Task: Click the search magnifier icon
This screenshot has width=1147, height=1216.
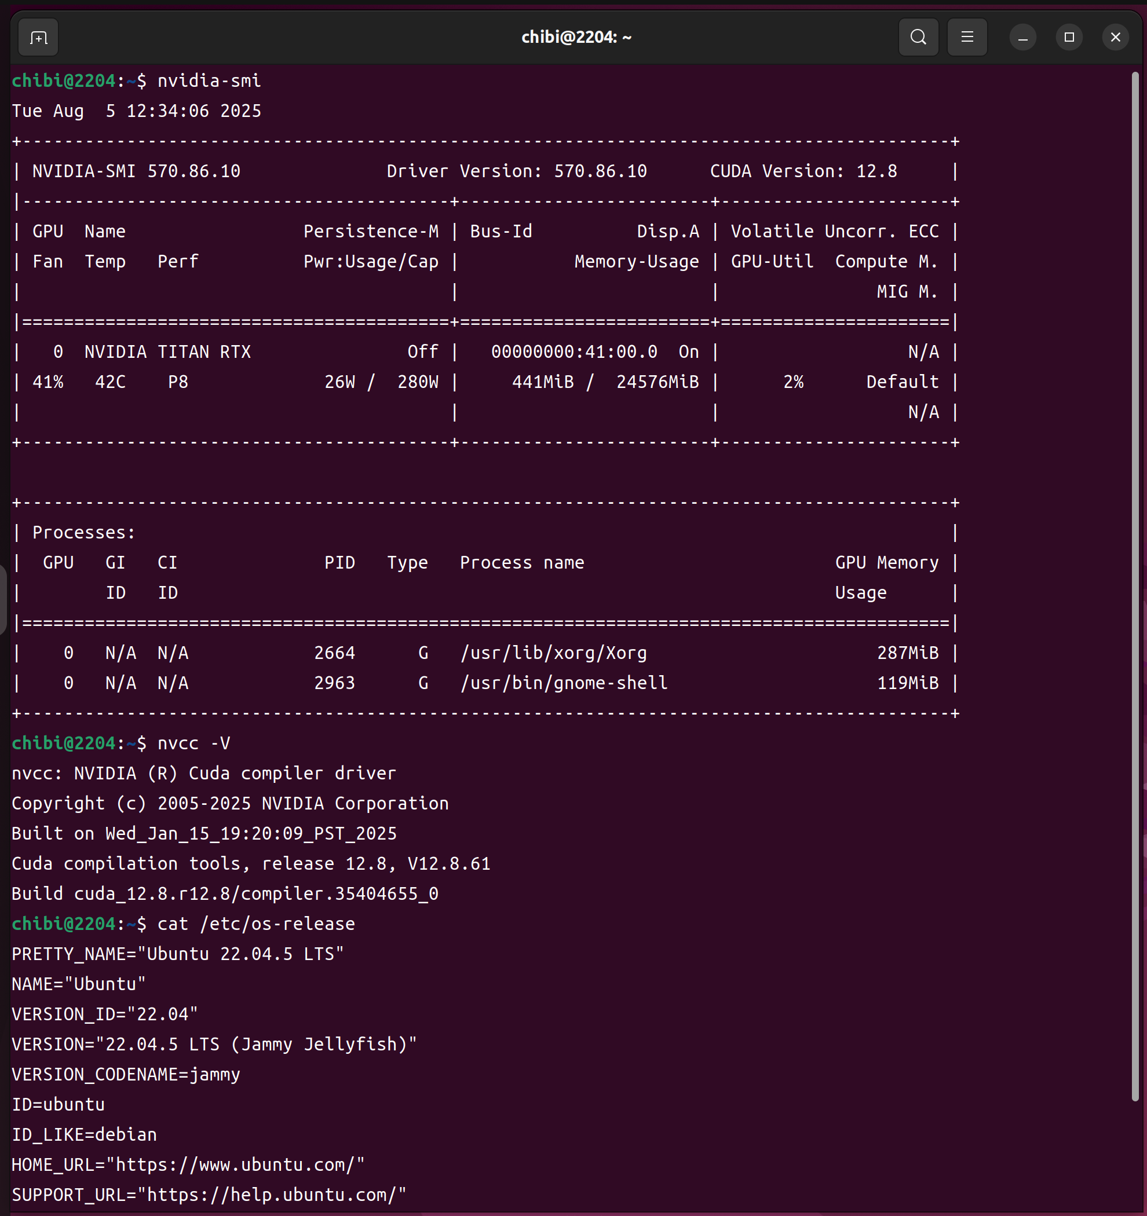Action: (918, 37)
